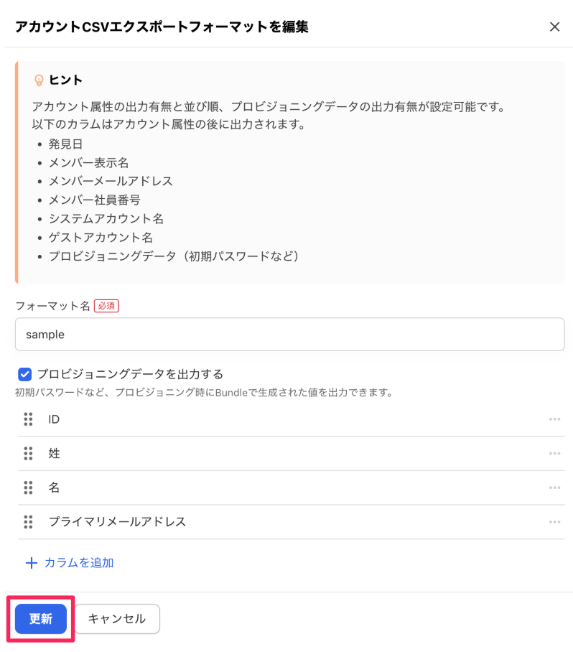
Task: Click the drag handle icon beside 名
Action: (x=28, y=488)
